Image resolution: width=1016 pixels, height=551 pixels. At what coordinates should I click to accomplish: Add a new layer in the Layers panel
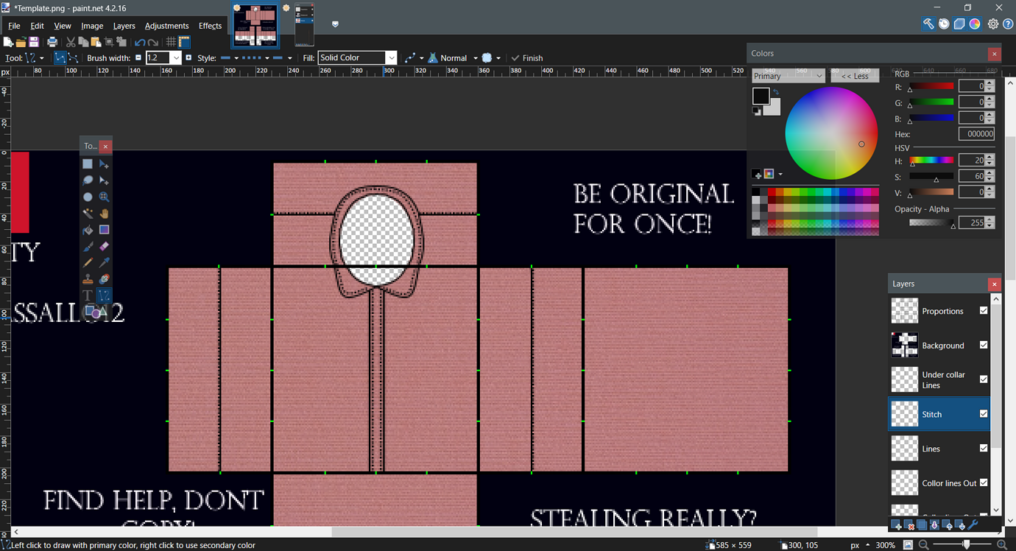coord(896,524)
